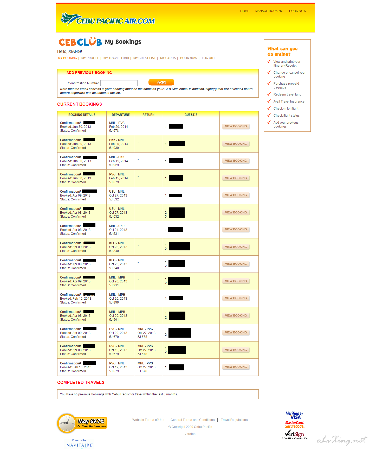This screenshot has width=370, height=449.
Task: View booking for MNL - PVG Feb 20, 2014
Action: 236,127
